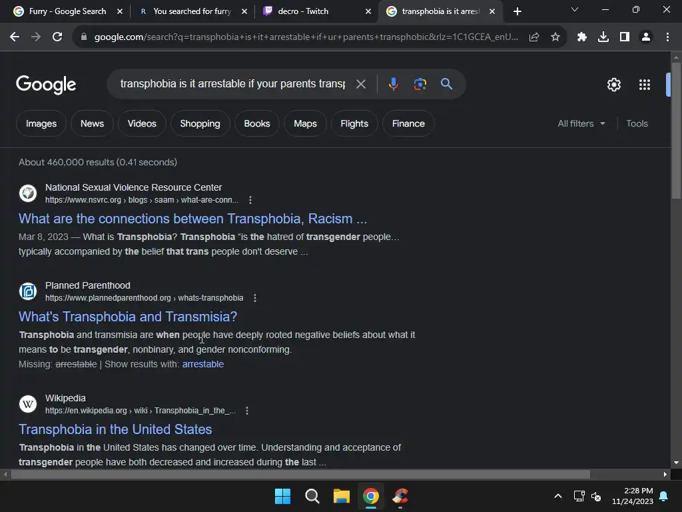
Task: Start voice search with microphone
Action: pos(393,84)
